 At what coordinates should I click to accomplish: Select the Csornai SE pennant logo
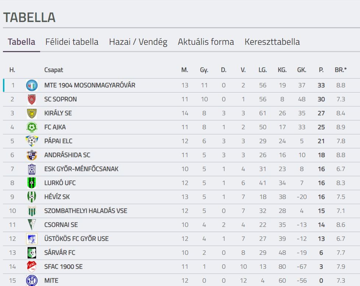(x=32, y=225)
